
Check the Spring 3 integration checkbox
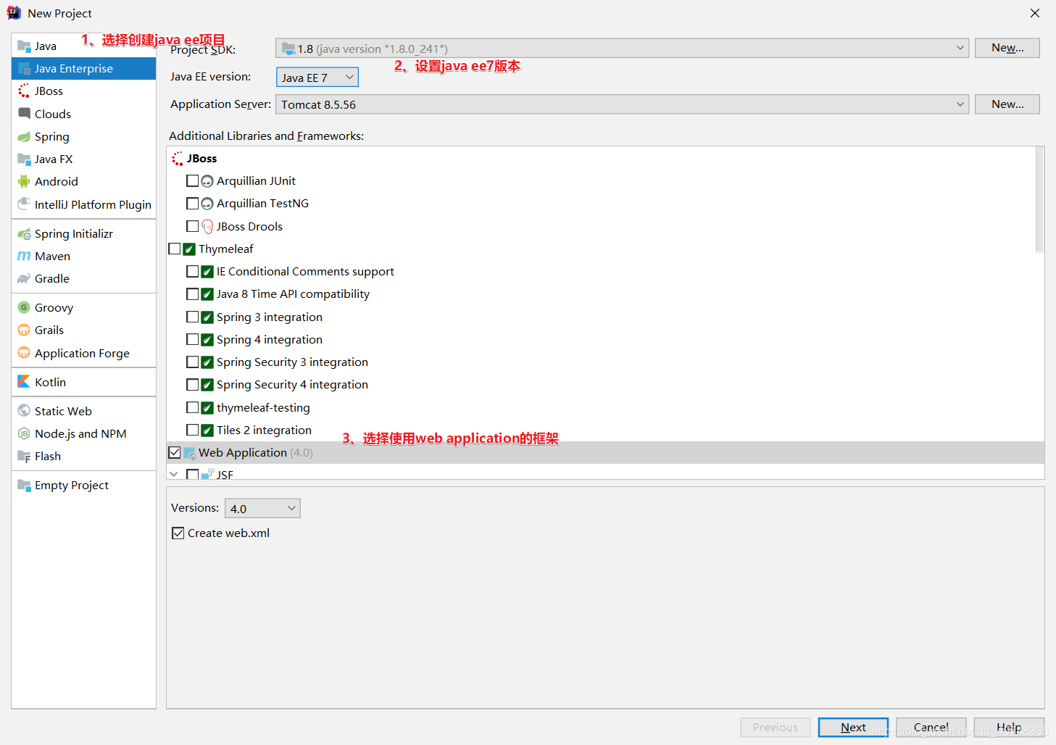192,317
